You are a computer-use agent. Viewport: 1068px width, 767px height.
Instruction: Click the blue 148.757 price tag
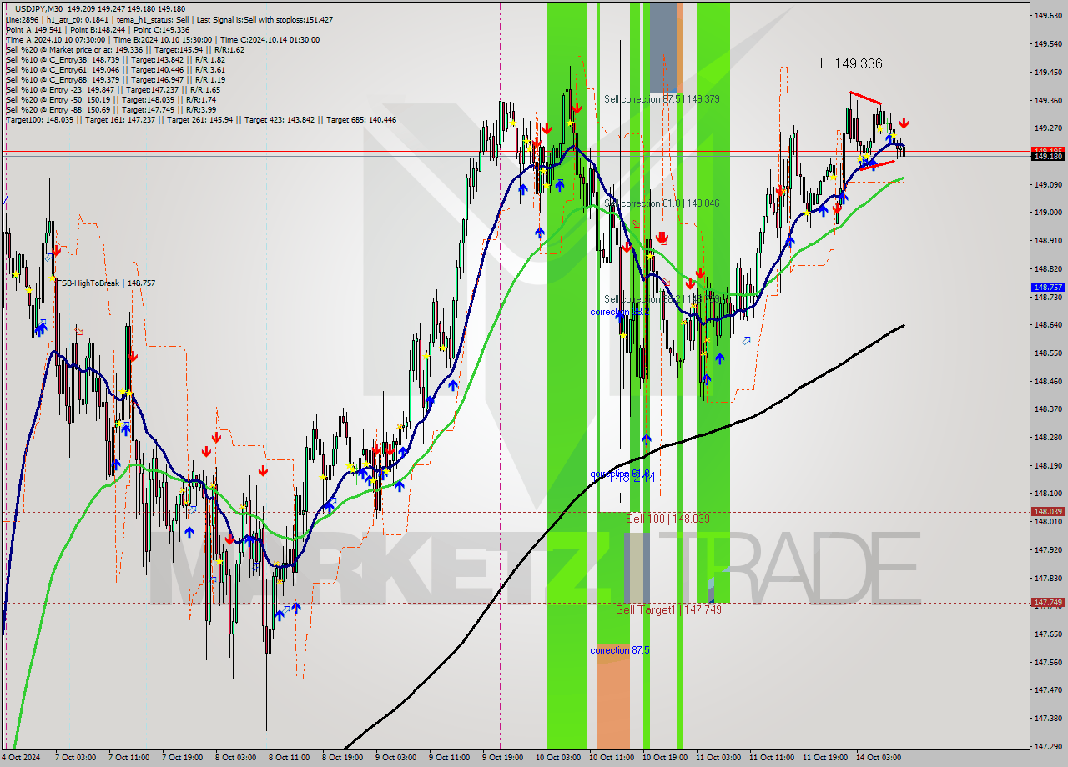point(1048,287)
